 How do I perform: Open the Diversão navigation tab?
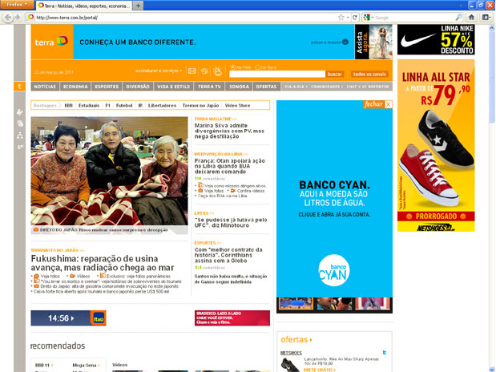138,87
